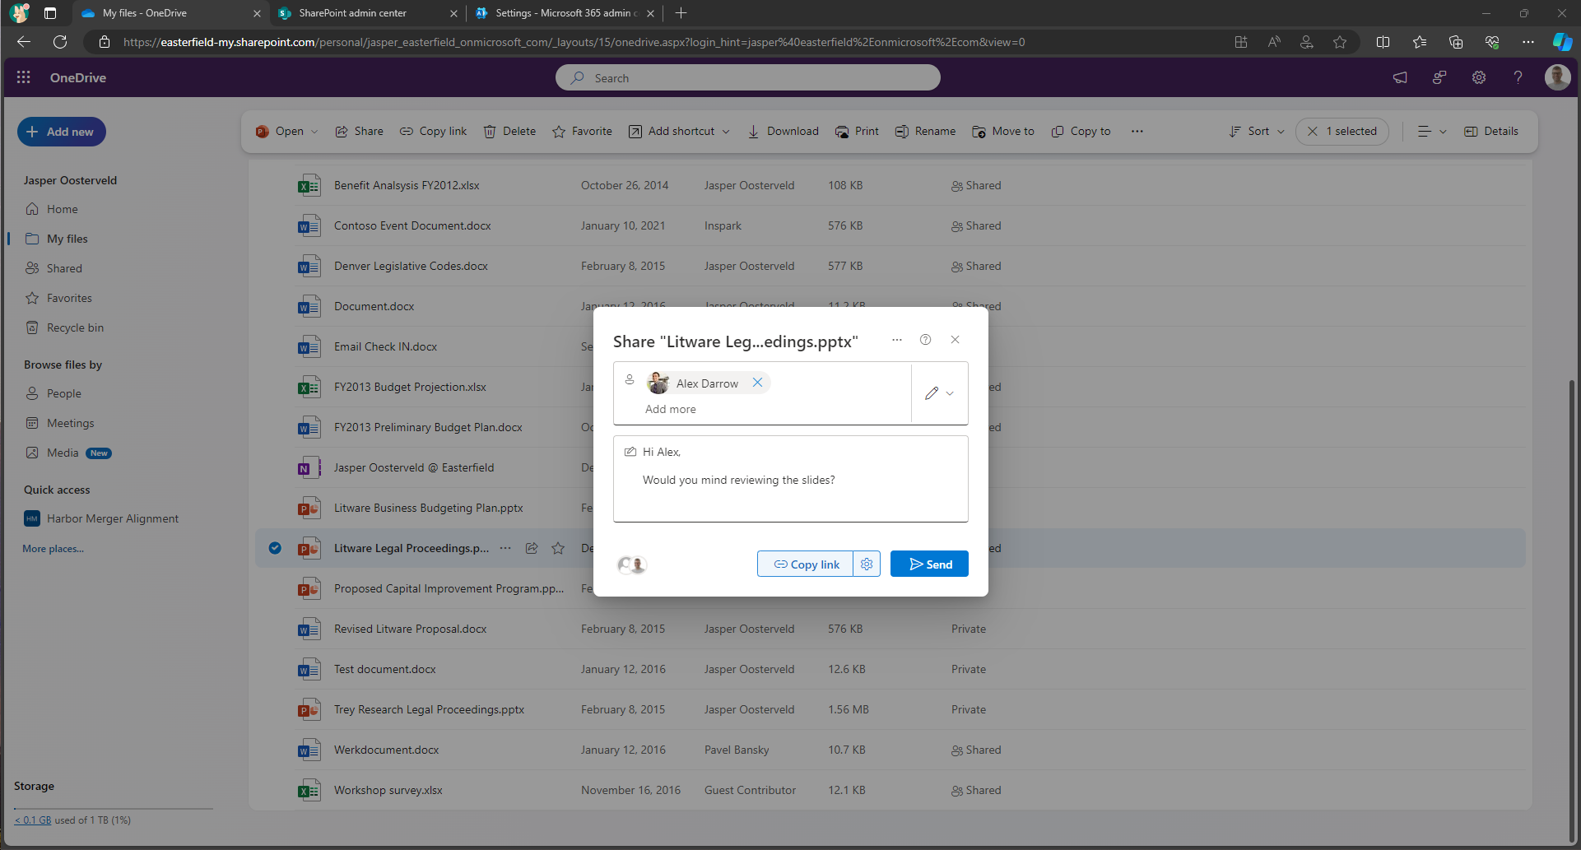Open toolbar overflow ellipsis menu

1137,132
